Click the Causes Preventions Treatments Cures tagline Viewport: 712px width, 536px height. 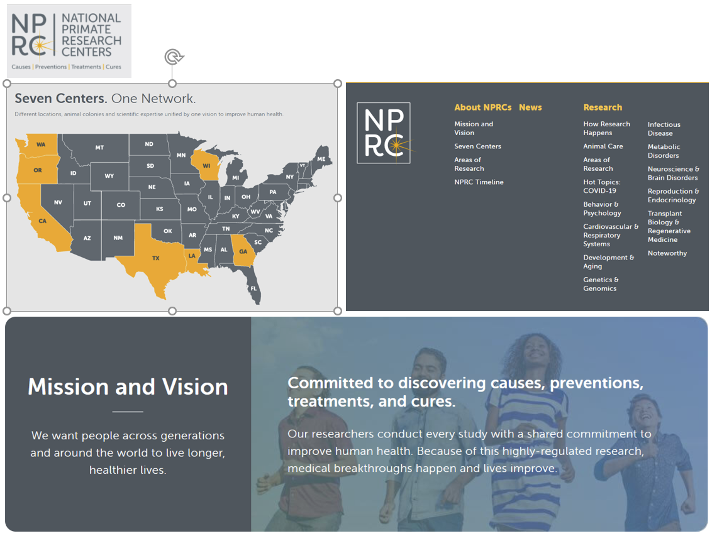coord(66,67)
